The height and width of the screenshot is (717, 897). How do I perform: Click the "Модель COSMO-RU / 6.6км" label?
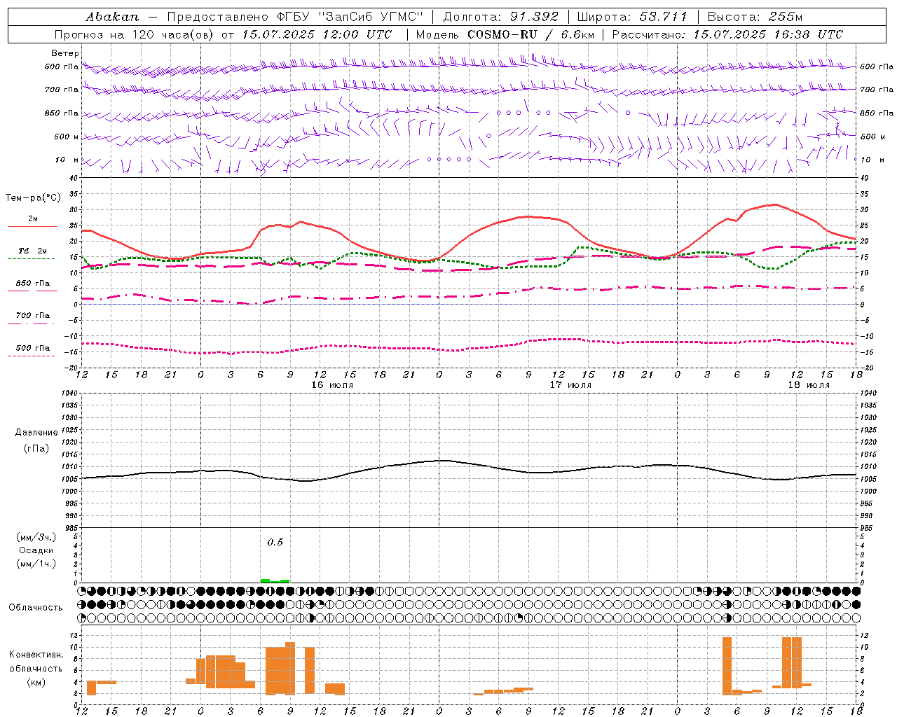click(x=505, y=34)
